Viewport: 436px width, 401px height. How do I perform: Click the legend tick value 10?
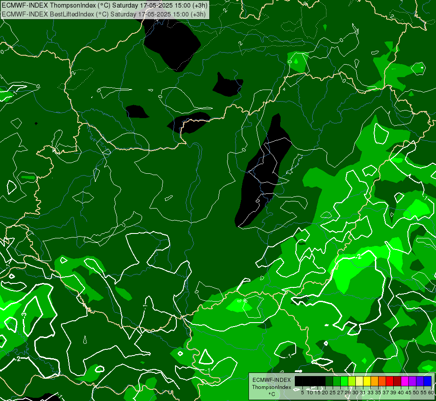[x=310, y=393]
